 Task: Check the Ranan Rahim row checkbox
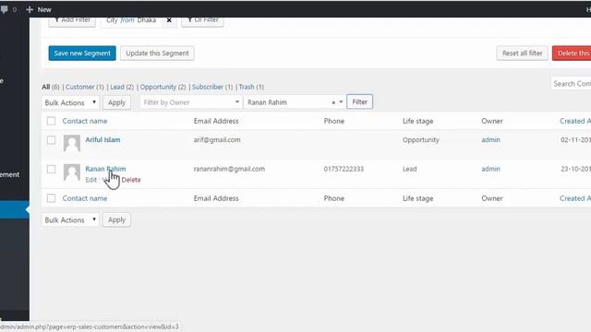click(52, 169)
